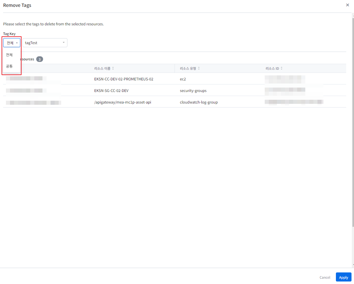Click the sort arrows beside 리소스 유형

point(199,68)
